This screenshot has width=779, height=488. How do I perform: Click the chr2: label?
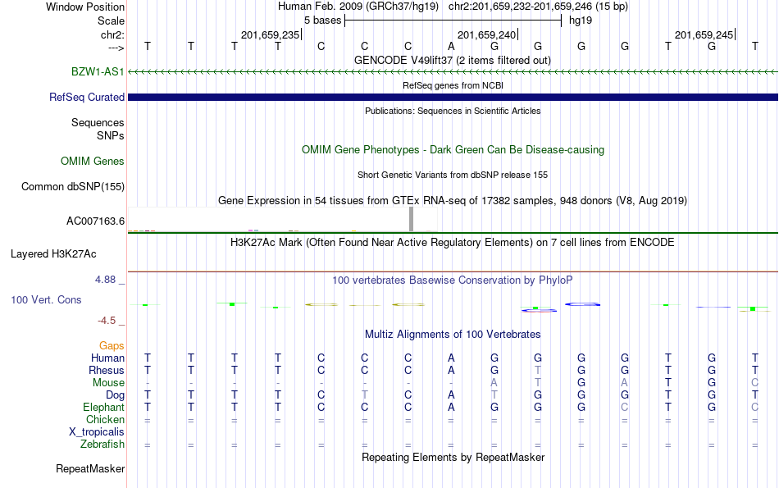(113, 34)
